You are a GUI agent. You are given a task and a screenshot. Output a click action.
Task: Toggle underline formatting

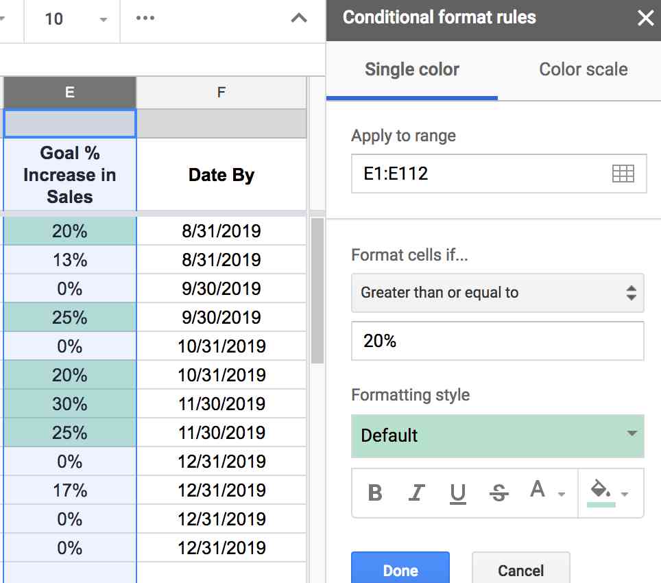tap(457, 493)
